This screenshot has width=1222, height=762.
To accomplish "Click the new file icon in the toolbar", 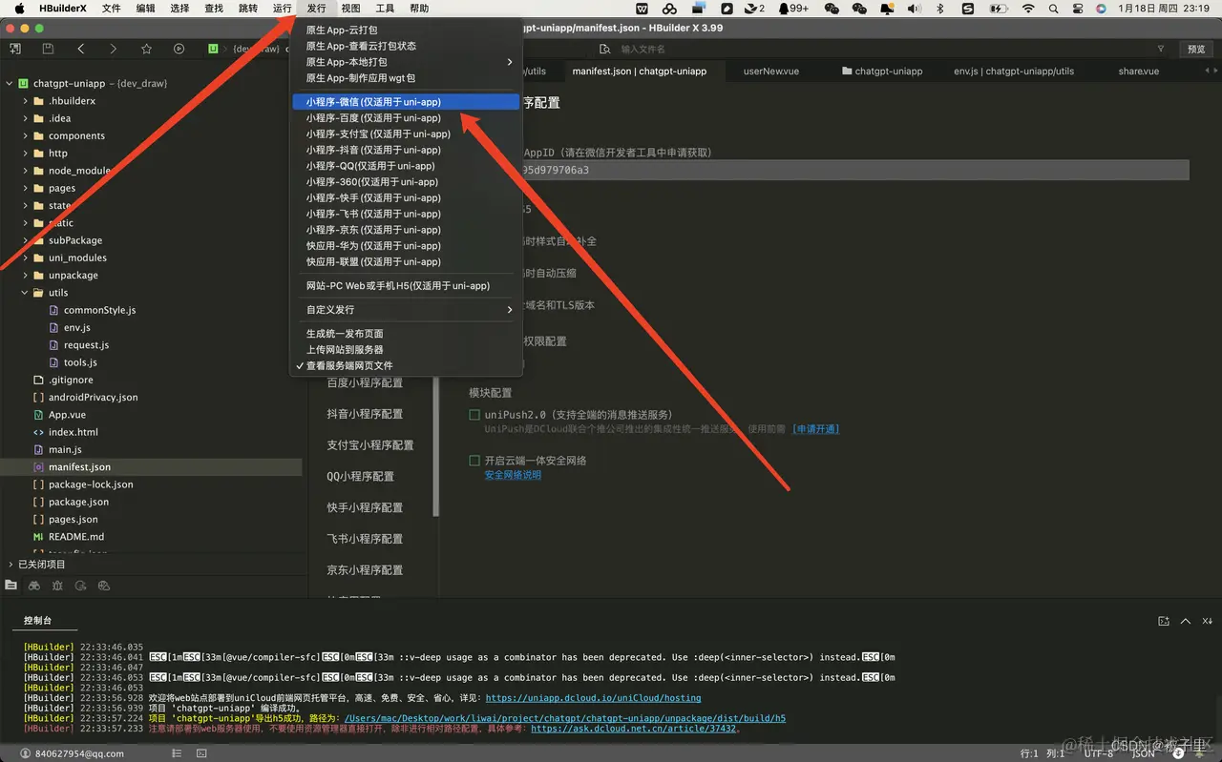I will 15,49.
